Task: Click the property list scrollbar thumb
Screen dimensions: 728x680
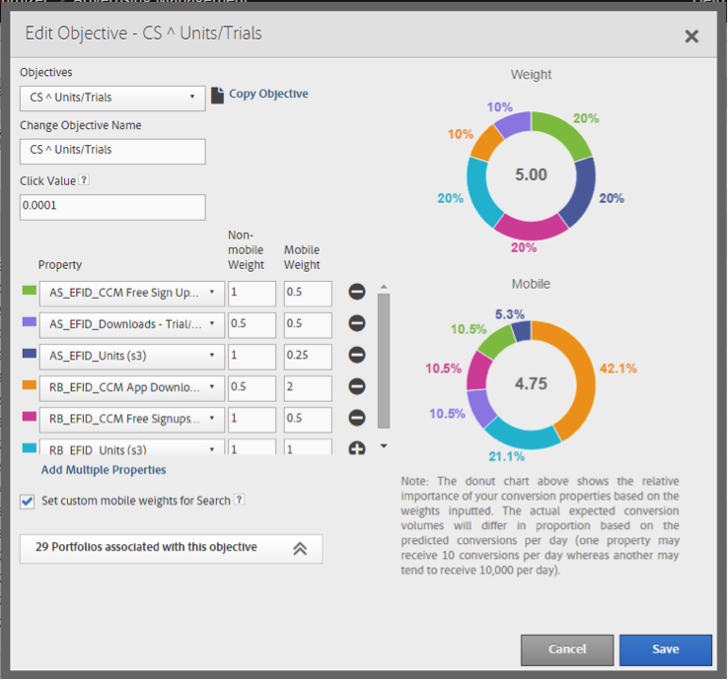Action: (x=384, y=361)
